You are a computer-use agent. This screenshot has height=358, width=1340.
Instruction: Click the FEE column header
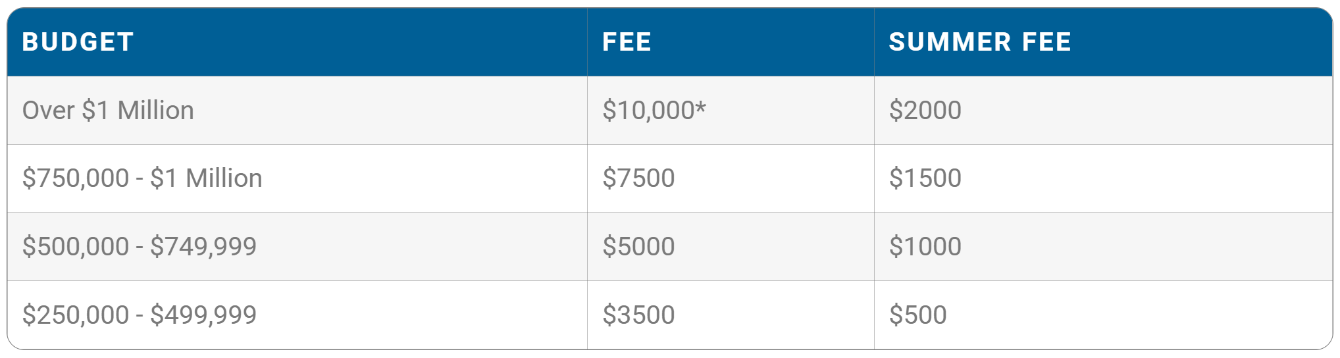627,42
